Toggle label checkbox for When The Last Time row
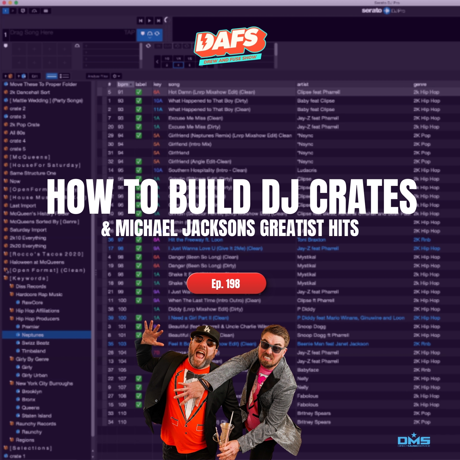This screenshot has height=460, width=460. tap(139, 300)
